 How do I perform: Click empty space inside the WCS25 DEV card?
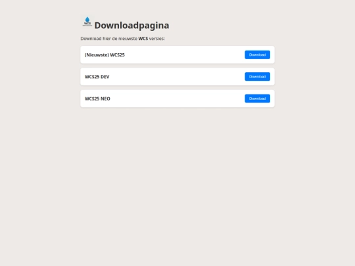[177, 77]
